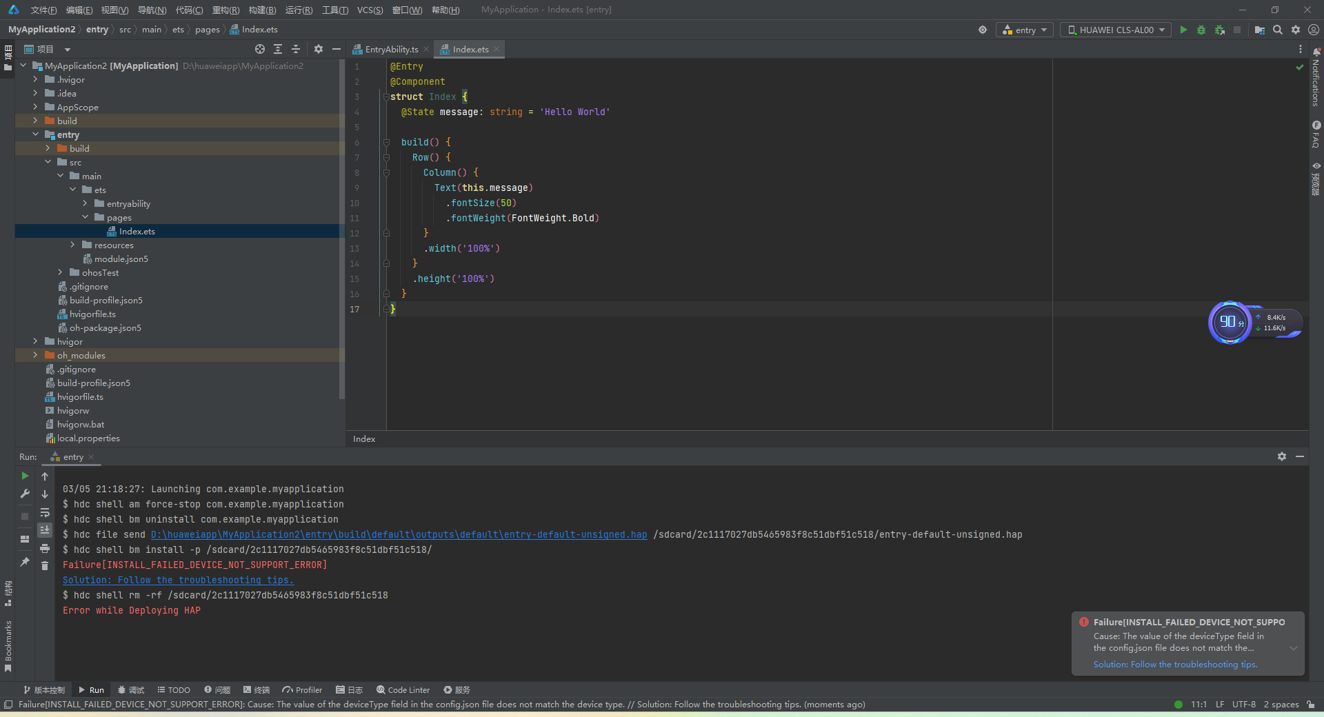Screen dimensions: 1324x717
Task: Select module.json5 in the project tree
Action: (121, 259)
